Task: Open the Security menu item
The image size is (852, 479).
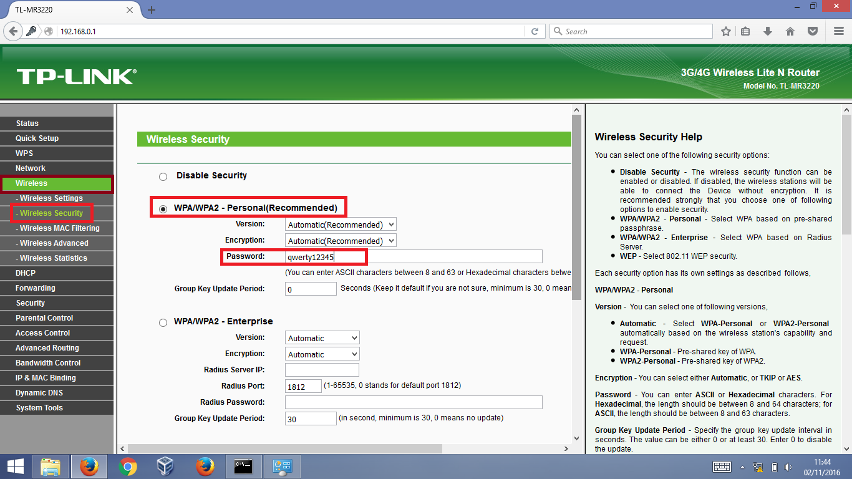Action: tap(57, 303)
